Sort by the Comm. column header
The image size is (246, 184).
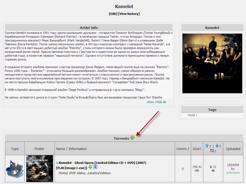tap(183, 149)
